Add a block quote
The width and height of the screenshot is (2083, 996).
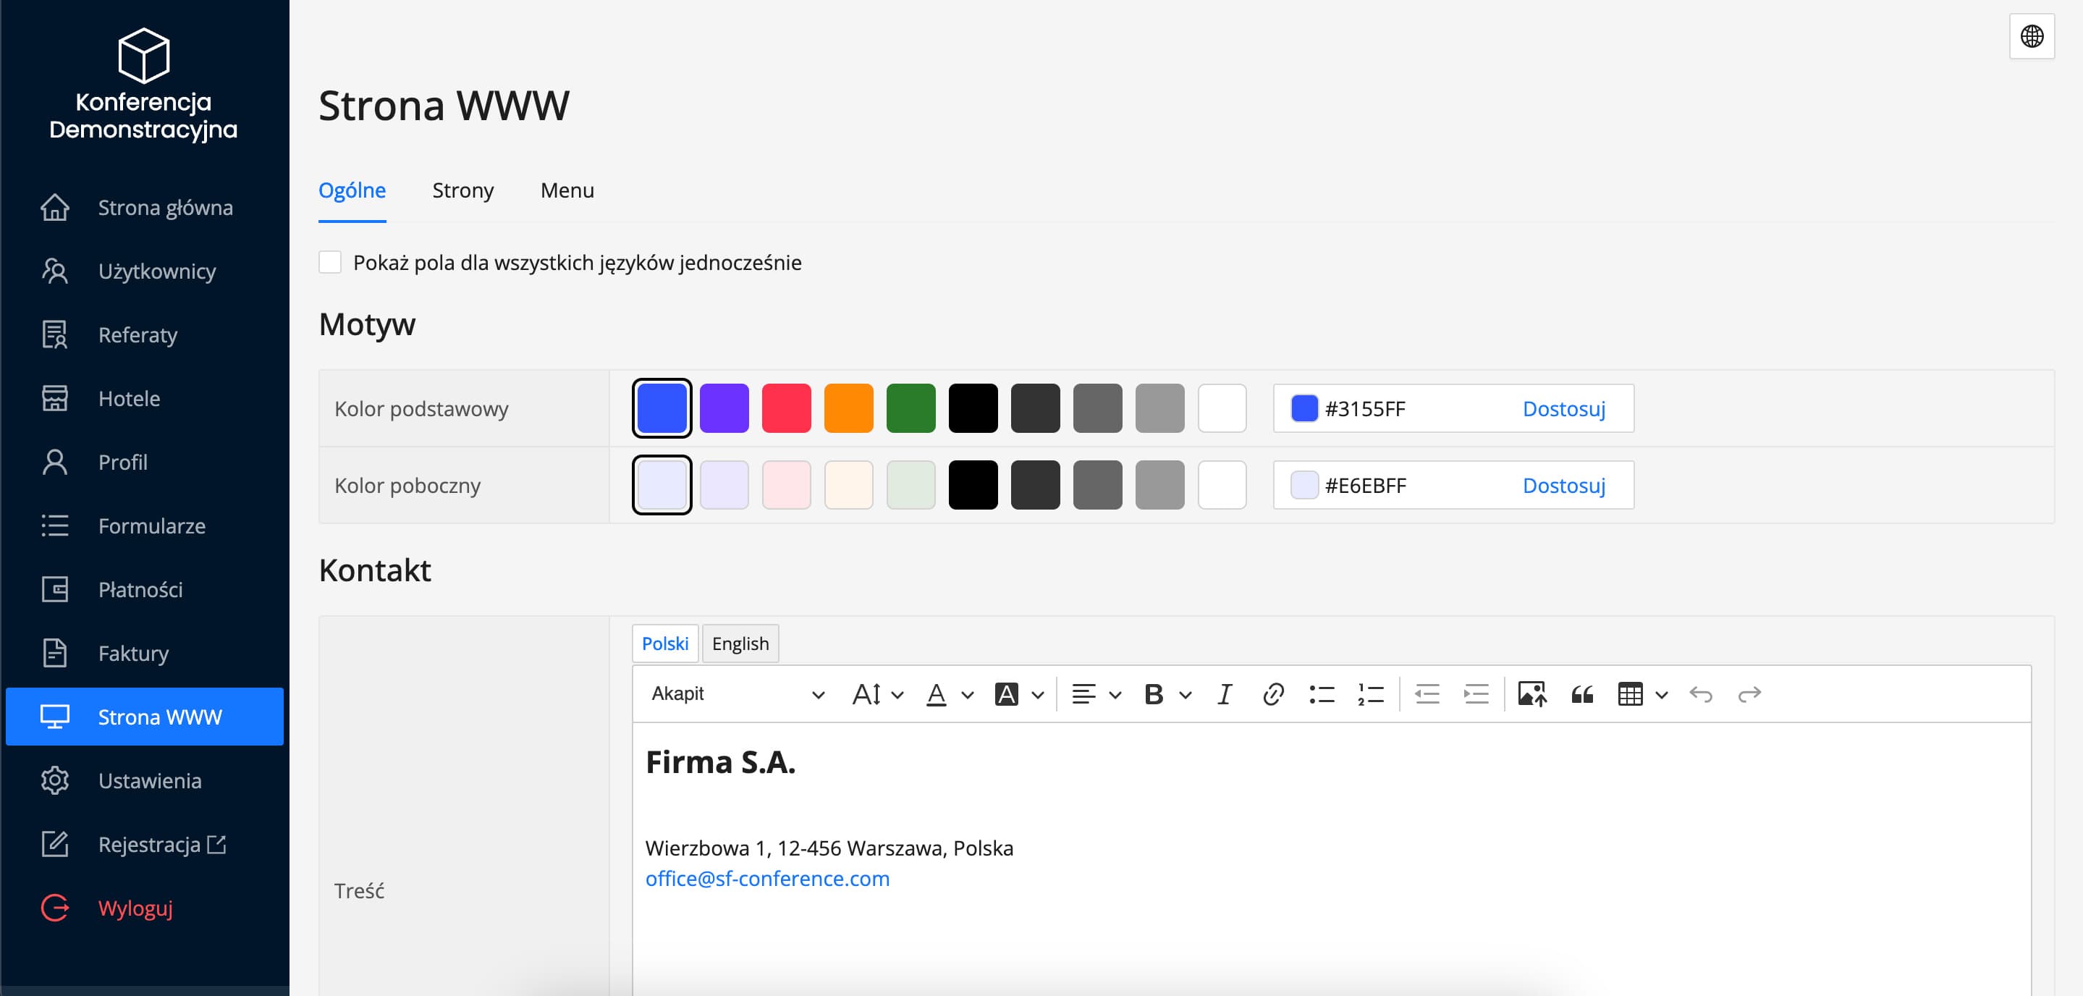point(1581,693)
